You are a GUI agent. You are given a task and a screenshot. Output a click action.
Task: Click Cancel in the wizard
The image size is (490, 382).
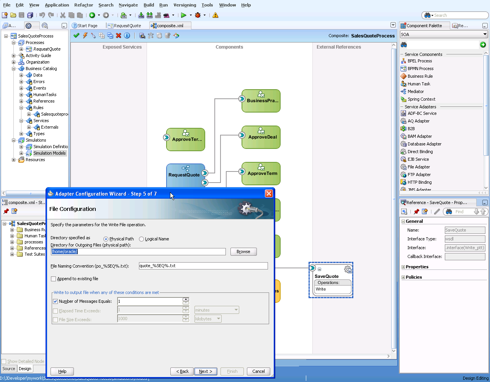pyautogui.click(x=258, y=371)
